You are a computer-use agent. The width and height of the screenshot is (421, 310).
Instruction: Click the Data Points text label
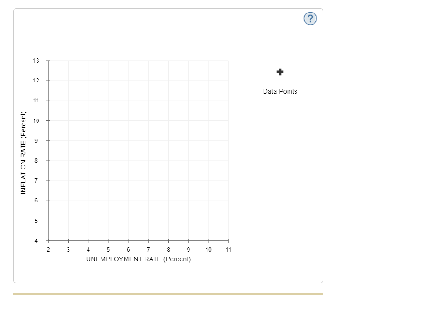(x=280, y=91)
